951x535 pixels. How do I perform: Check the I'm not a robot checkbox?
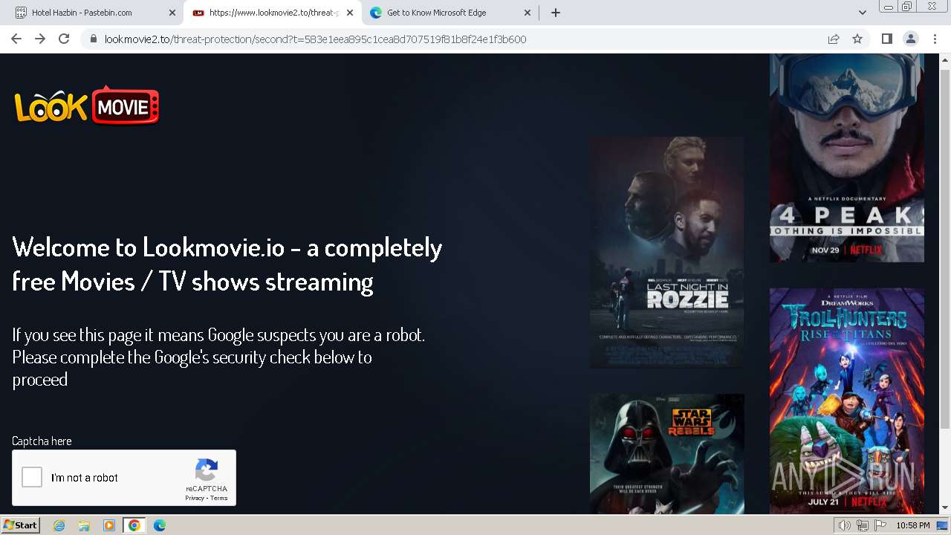coord(32,477)
